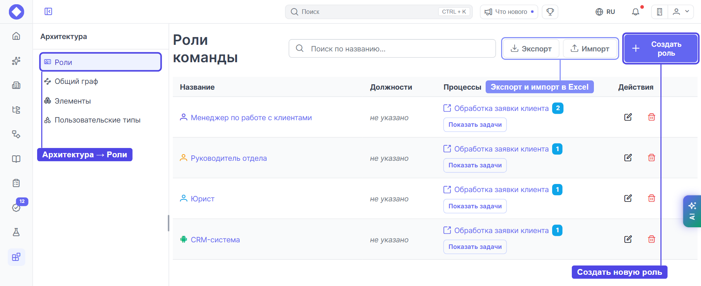Click the Экспорт button
Screen dimensions: 701x286
531,49
